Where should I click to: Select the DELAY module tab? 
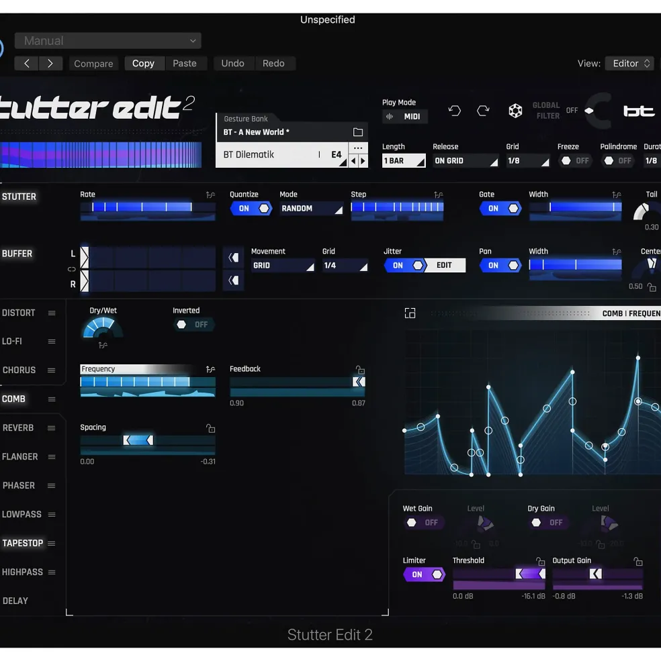(15, 601)
